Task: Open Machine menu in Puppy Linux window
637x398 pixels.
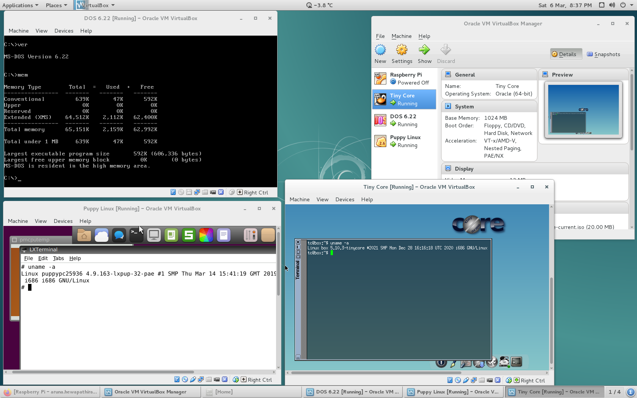Action: click(18, 221)
